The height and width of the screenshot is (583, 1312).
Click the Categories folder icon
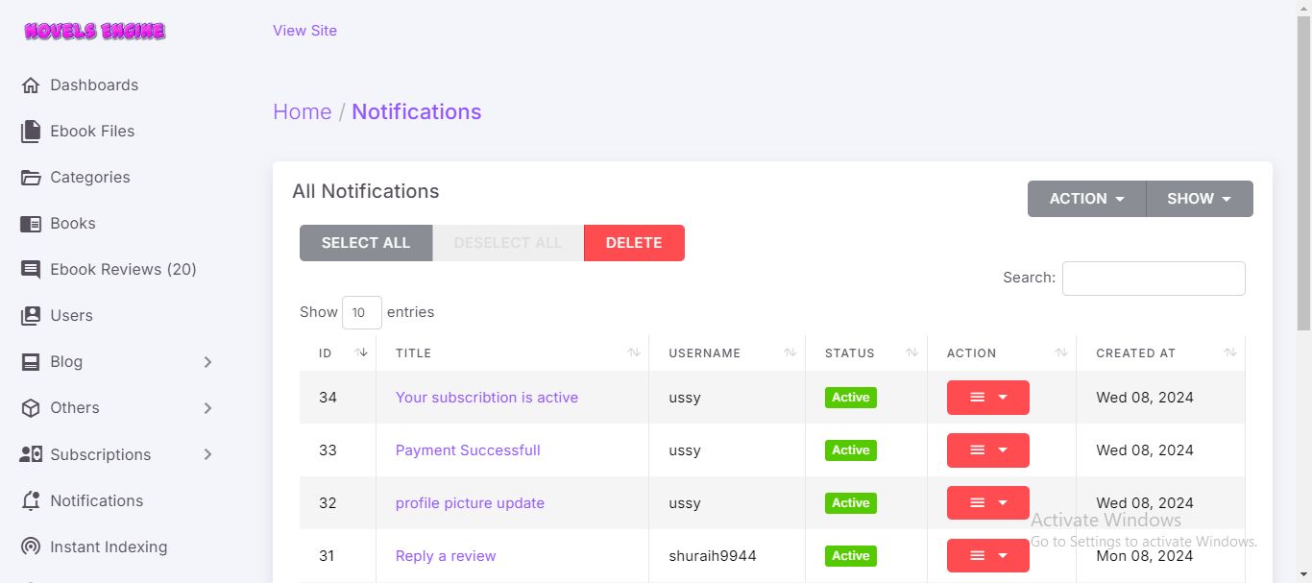pos(31,178)
